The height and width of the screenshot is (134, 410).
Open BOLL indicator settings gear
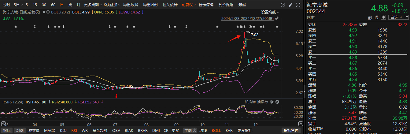(44, 12)
